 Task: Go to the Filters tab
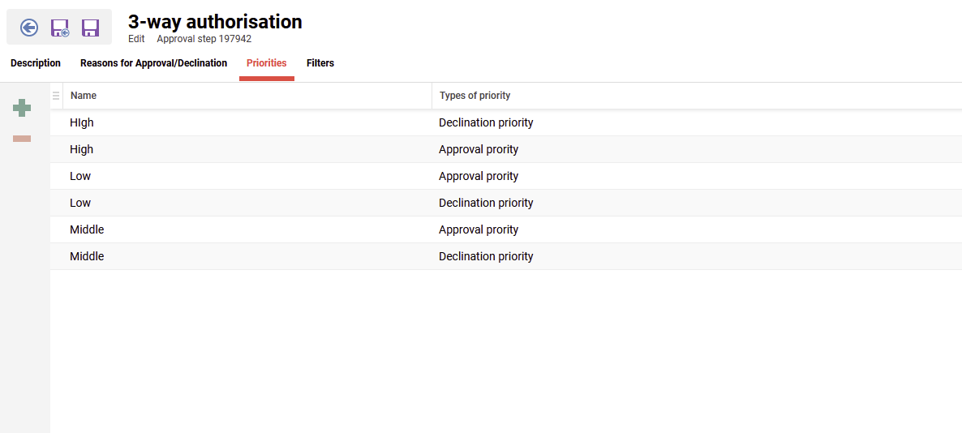[x=320, y=63]
